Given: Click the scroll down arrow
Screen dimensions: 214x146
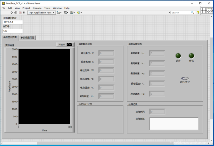Looking at the screenshot, I should (x=211, y=140).
